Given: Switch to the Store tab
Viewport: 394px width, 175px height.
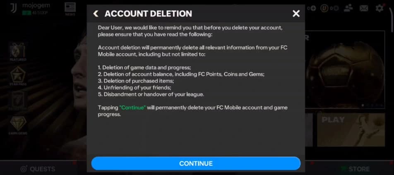Looking at the screenshot, I should 355,169.
